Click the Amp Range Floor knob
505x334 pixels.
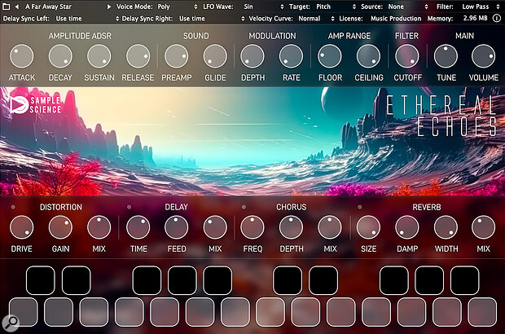(x=330, y=56)
